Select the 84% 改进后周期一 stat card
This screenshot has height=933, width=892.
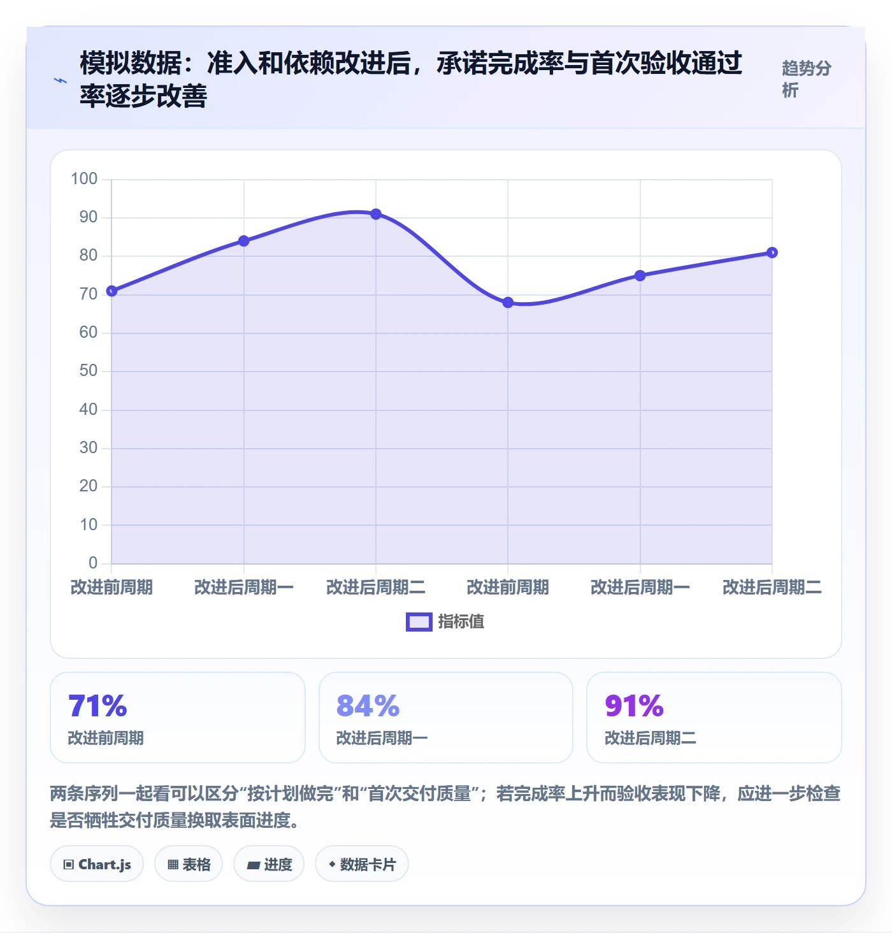[x=446, y=718]
